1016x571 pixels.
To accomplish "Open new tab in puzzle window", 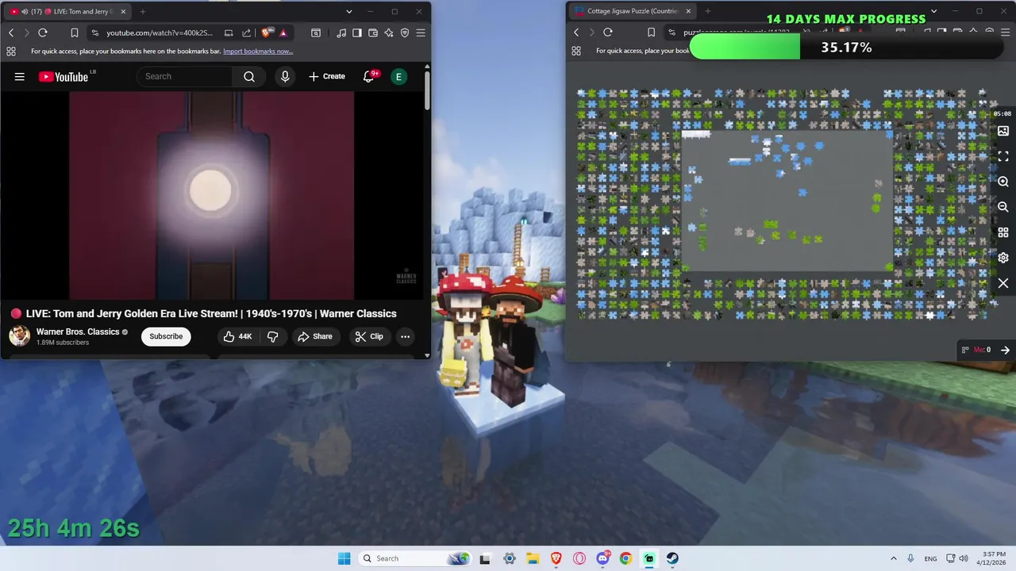I will point(708,11).
